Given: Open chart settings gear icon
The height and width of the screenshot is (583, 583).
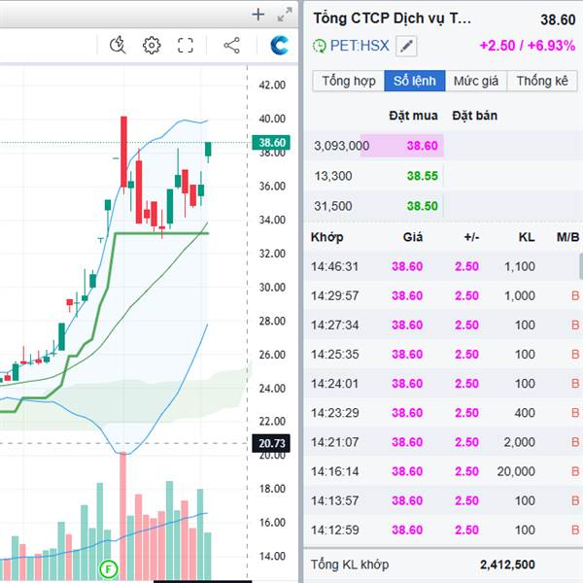Looking at the screenshot, I should 152,46.
